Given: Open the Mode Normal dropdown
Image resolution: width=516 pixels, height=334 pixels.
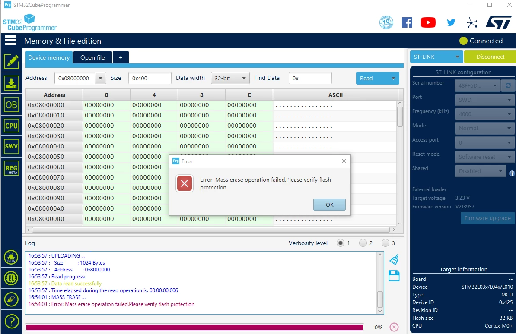Looking at the screenshot, I should click(x=484, y=128).
